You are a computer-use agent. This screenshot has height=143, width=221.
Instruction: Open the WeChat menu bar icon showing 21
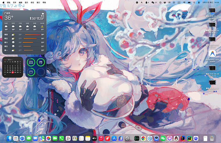[154, 3]
